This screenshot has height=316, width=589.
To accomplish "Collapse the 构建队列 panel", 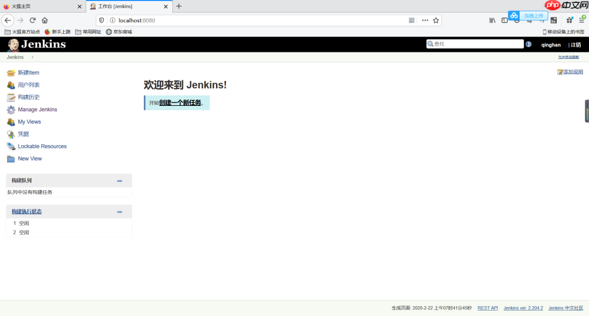I will click(119, 180).
